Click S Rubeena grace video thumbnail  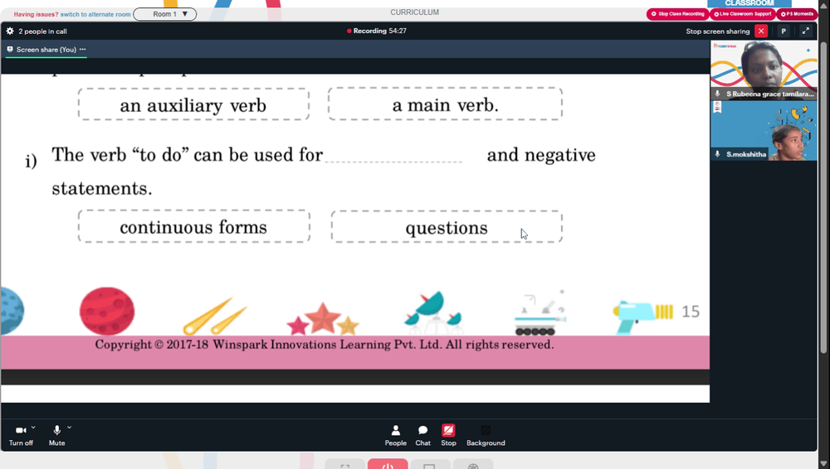(x=764, y=70)
